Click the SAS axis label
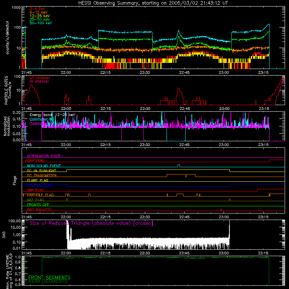 4,235
